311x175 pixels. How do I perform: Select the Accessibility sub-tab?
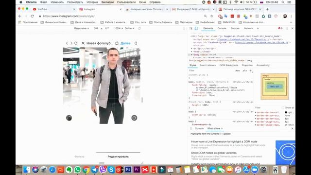click(x=263, y=65)
